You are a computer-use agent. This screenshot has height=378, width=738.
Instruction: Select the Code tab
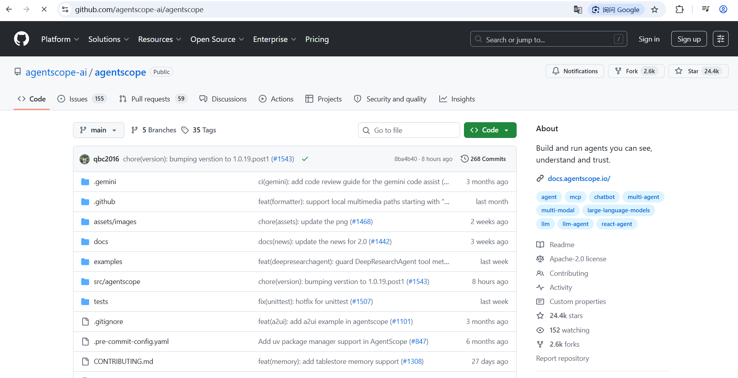click(32, 99)
